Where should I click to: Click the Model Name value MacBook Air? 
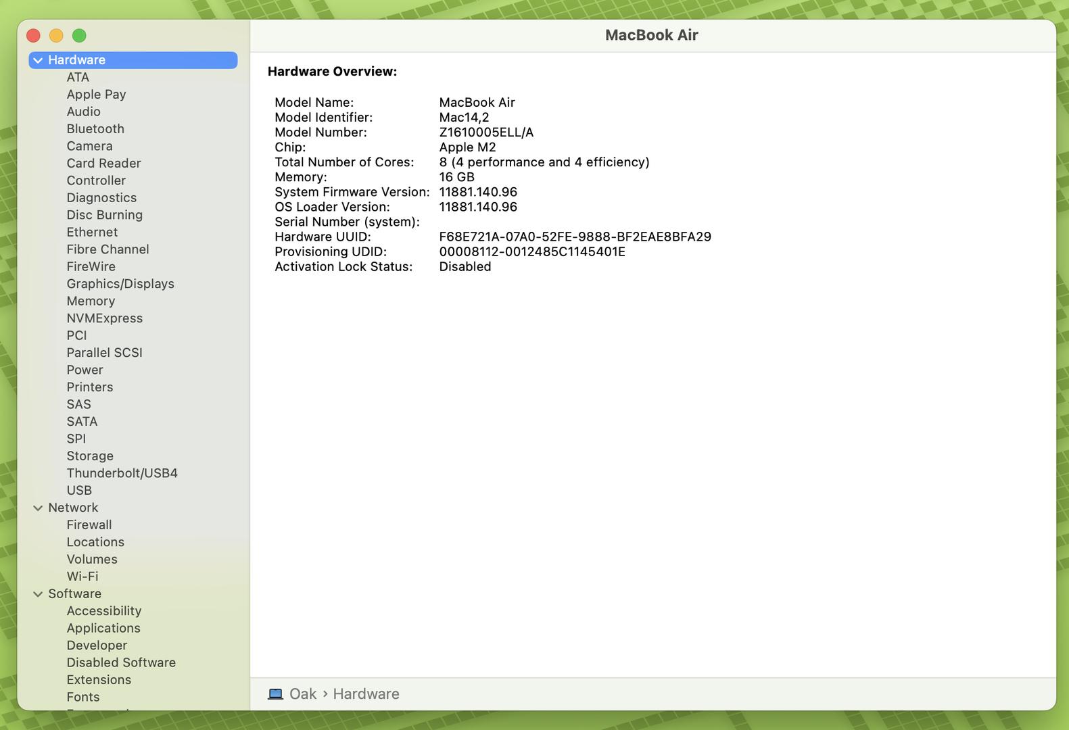(477, 103)
